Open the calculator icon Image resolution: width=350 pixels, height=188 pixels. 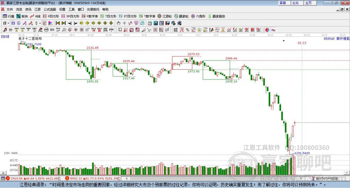click(156, 23)
